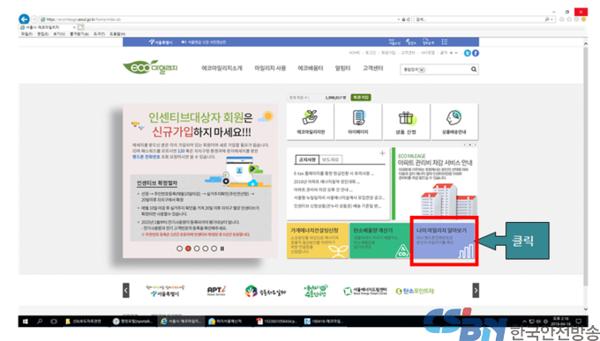Select the first banner slide dot
Image resolution: width=600 pixels, height=341 pixels.
coord(179,248)
